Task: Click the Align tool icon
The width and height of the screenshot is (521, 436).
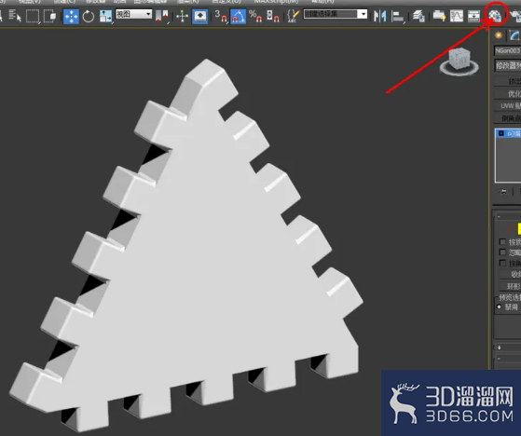Action: [397, 16]
